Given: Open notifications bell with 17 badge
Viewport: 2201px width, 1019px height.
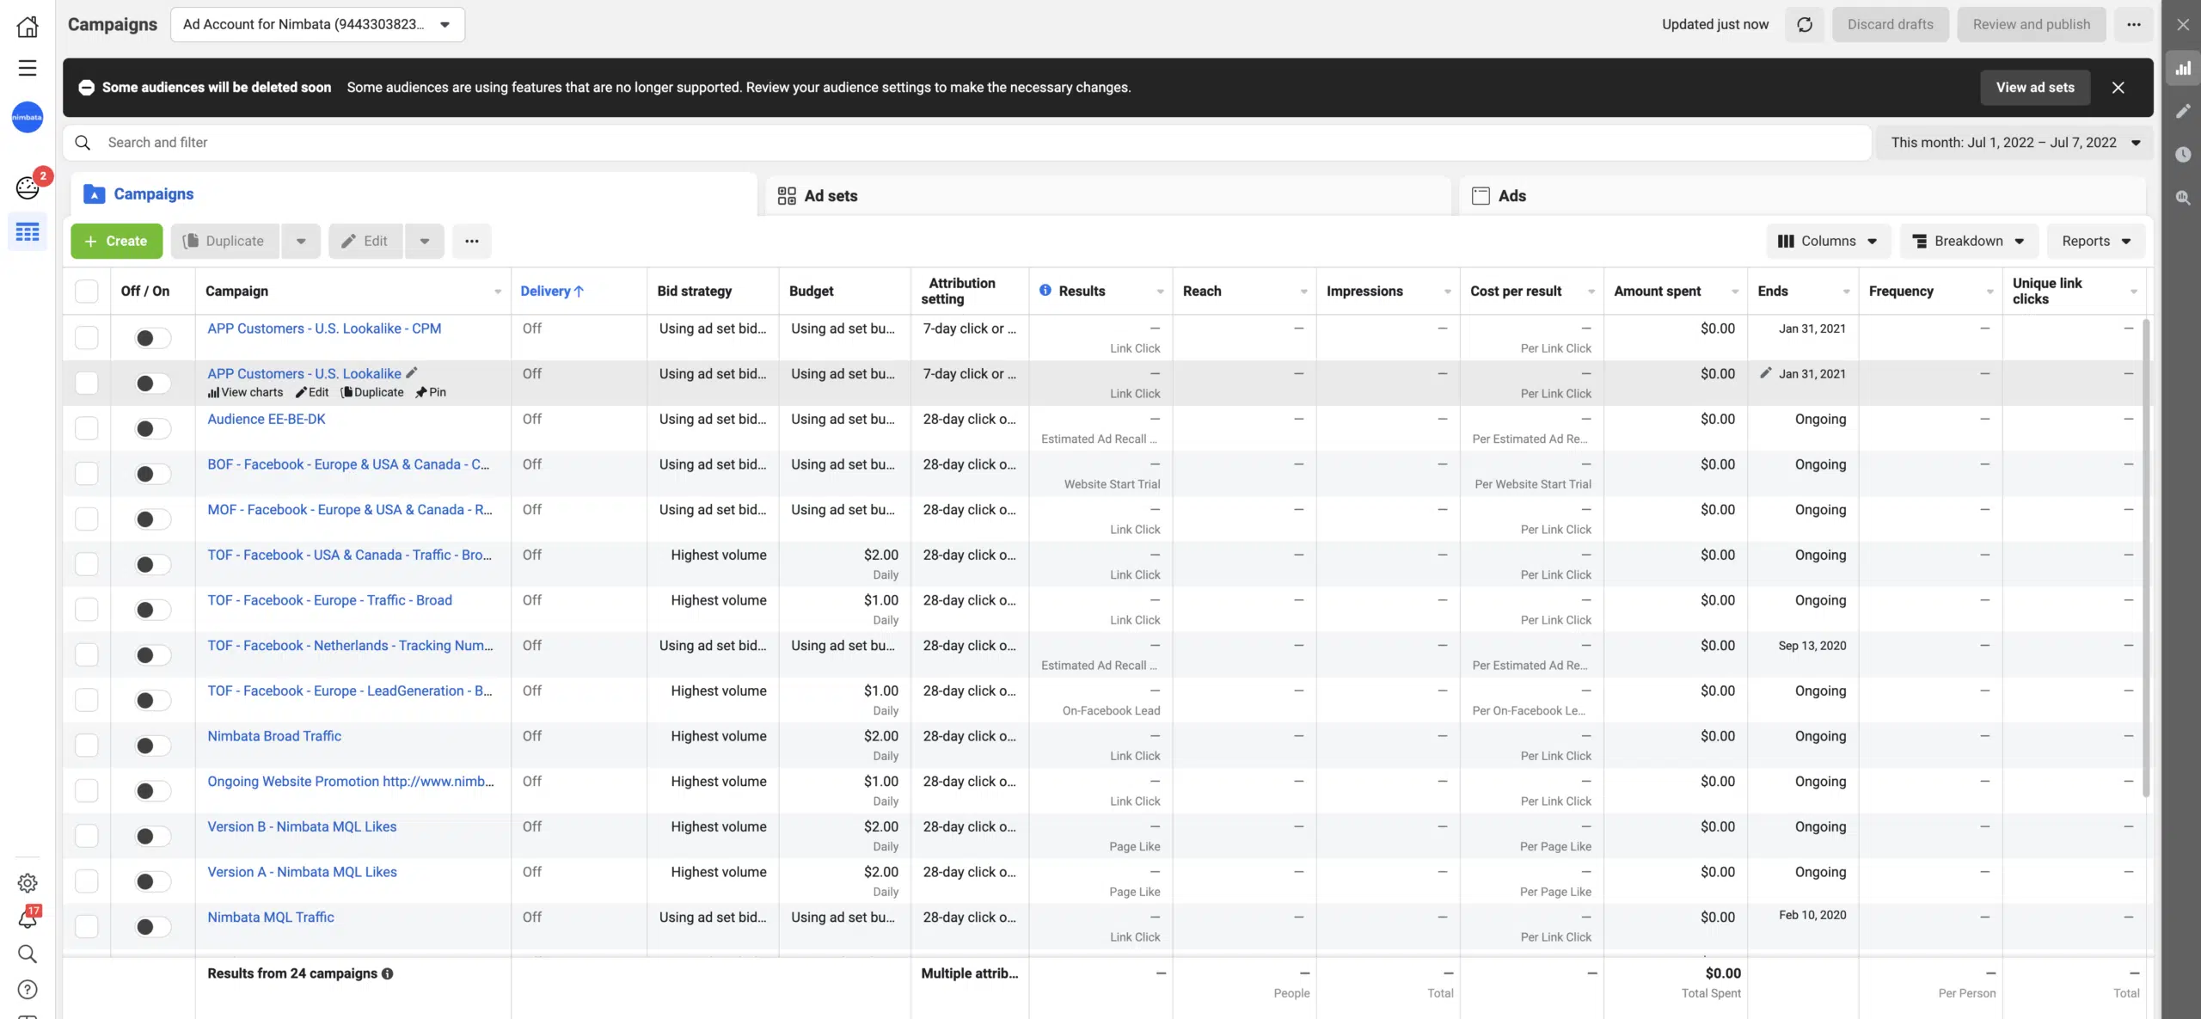Looking at the screenshot, I should pos(28,918).
